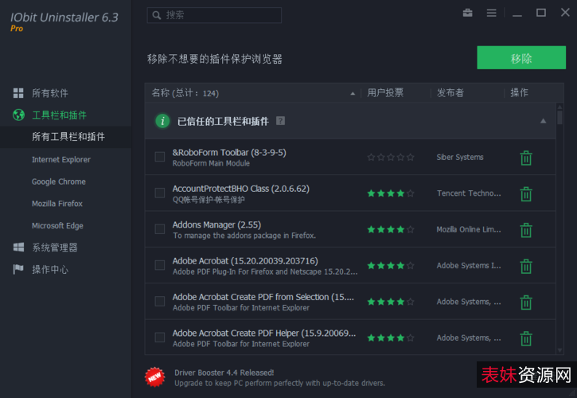Click trash icon for Create PDF Helper
The height and width of the screenshot is (398, 577).
(526, 338)
